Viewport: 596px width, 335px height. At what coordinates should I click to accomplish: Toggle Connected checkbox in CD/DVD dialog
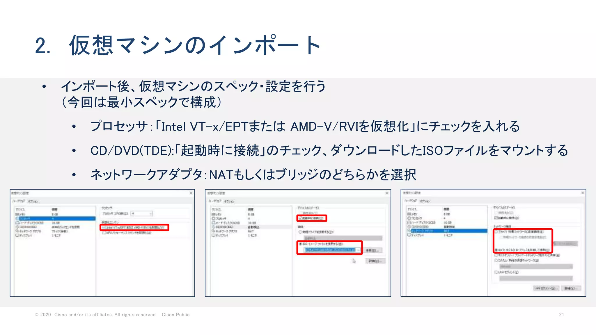pyautogui.click(x=301, y=213)
